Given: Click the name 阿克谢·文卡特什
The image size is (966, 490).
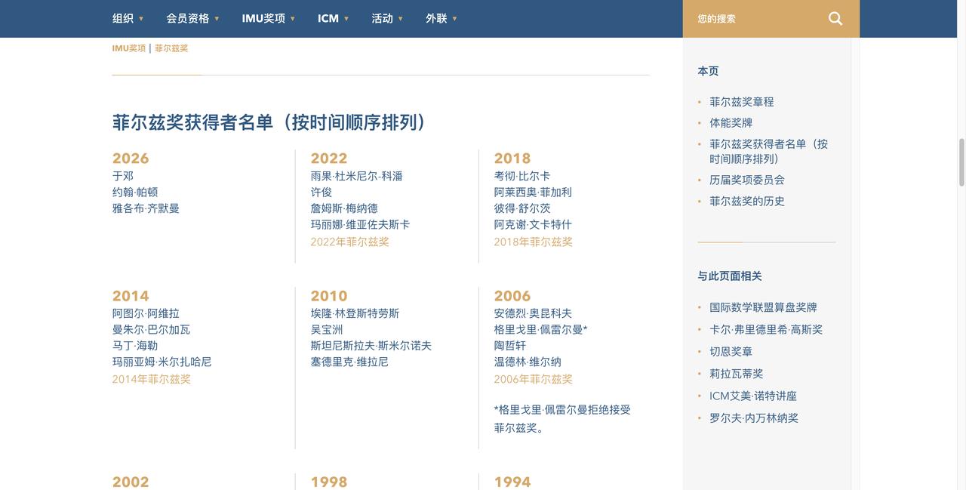Looking at the screenshot, I should pos(534,225).
